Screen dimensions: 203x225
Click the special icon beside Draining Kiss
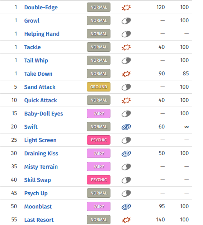(x=126, y=153)
